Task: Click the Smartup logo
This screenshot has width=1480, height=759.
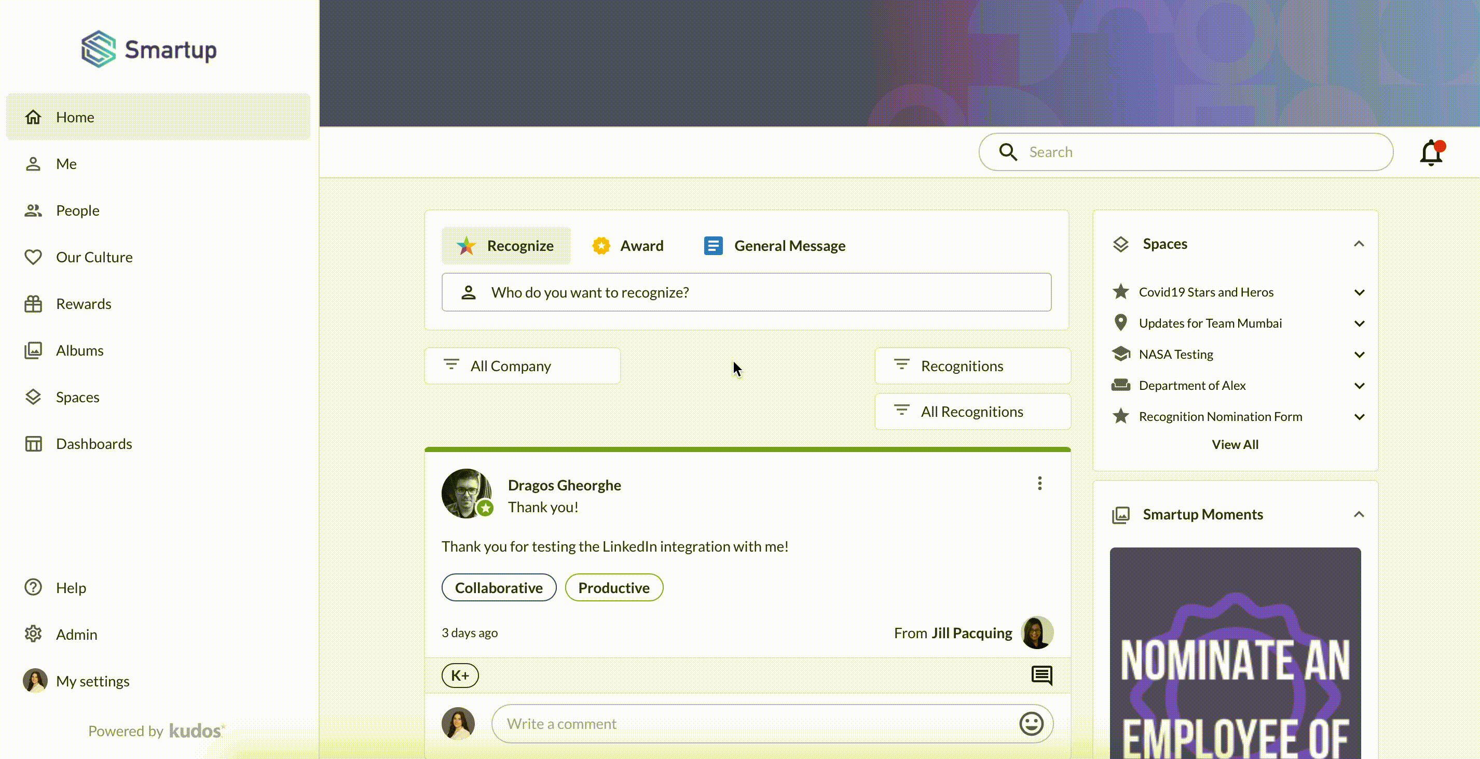Action: [149, 49]
